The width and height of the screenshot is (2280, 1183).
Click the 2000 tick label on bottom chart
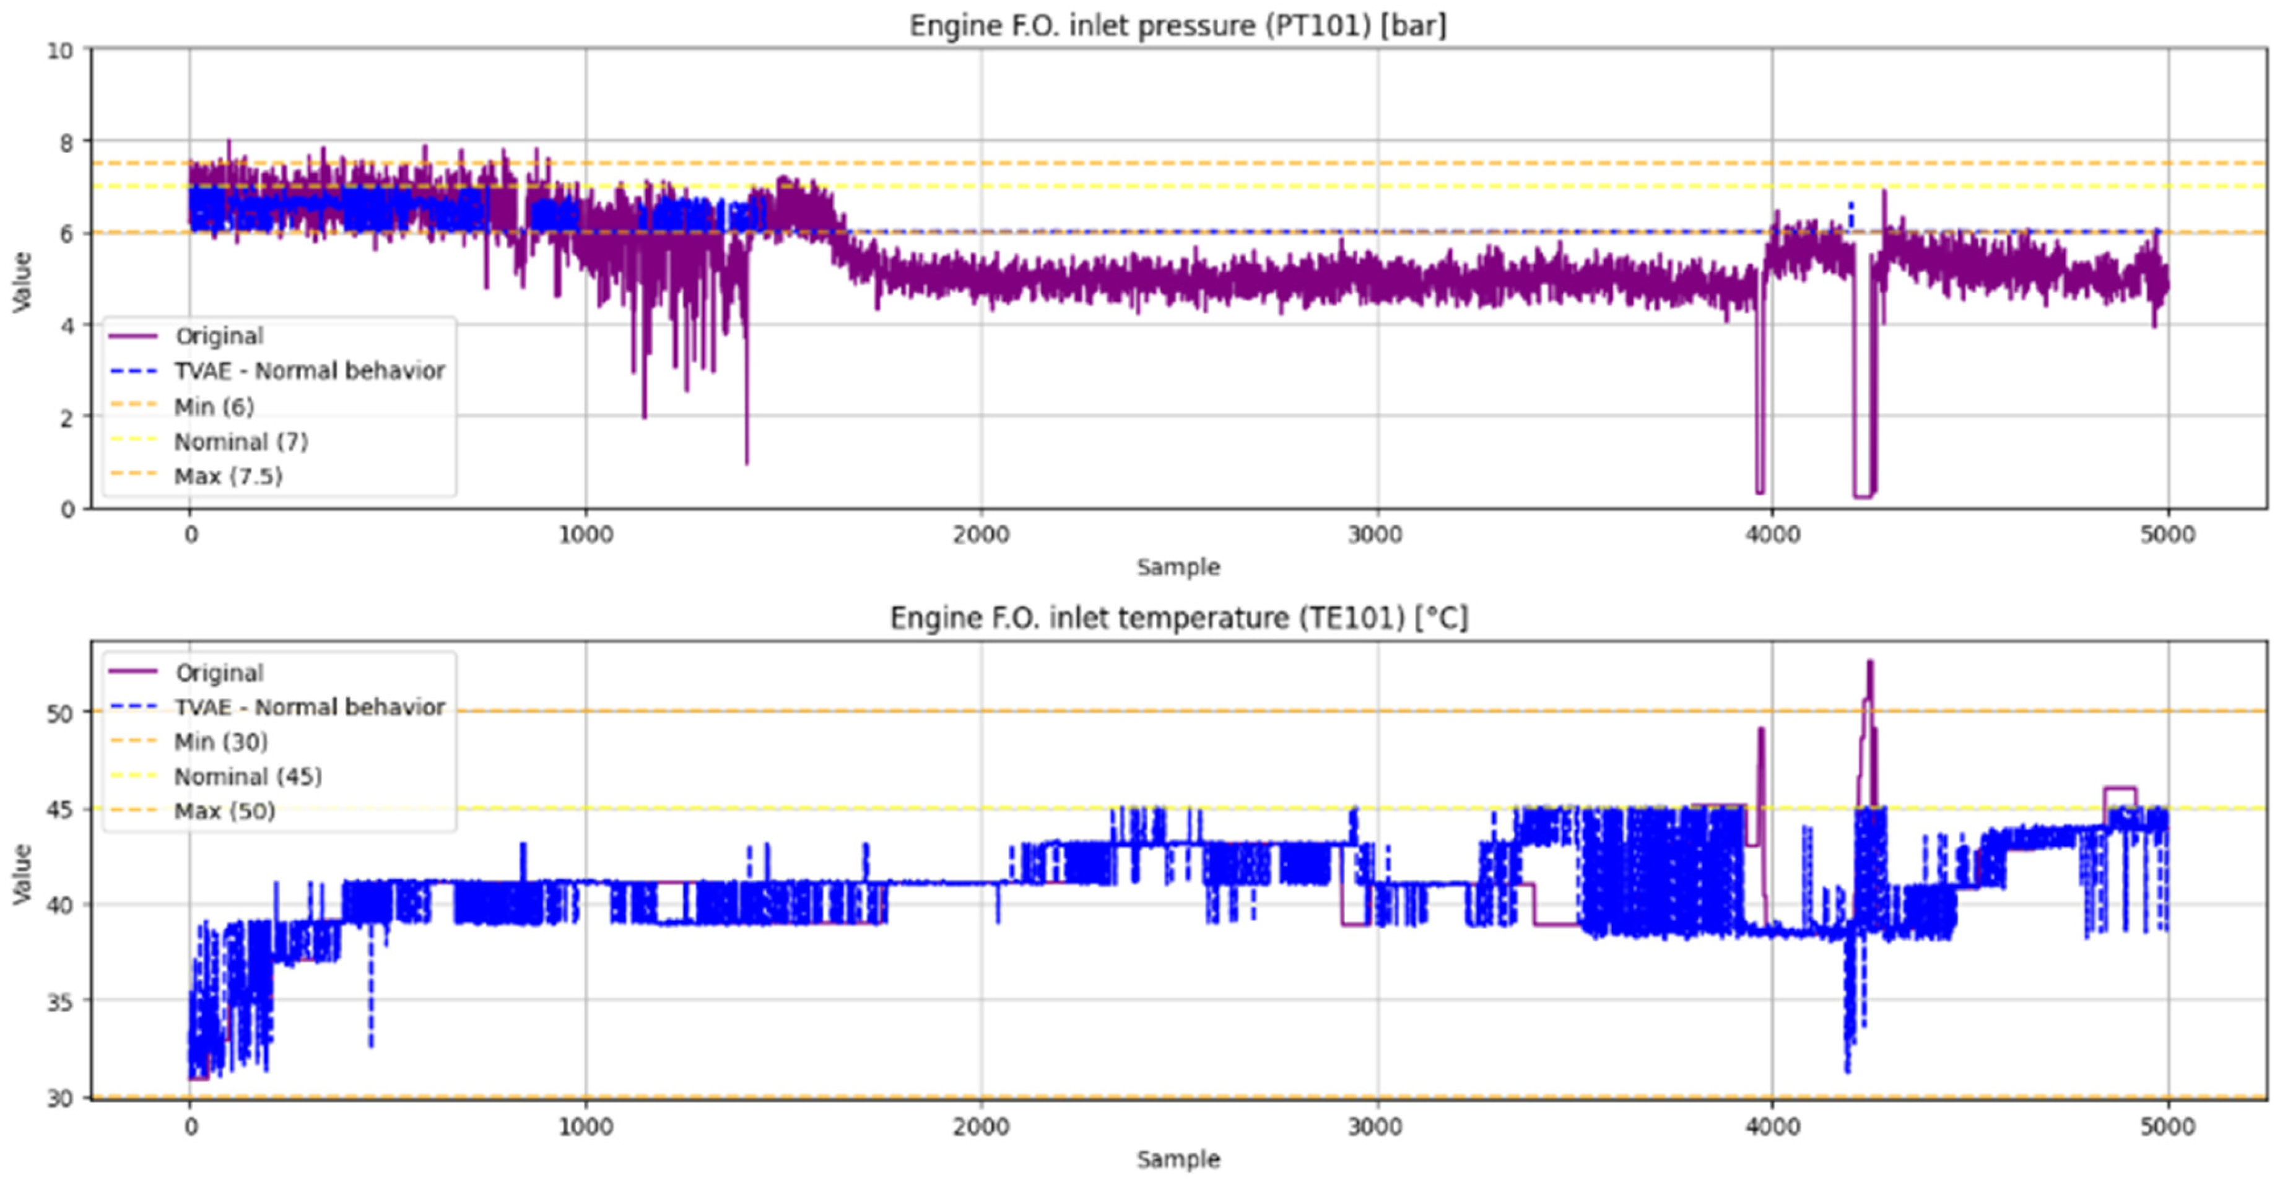point(981,1127)
